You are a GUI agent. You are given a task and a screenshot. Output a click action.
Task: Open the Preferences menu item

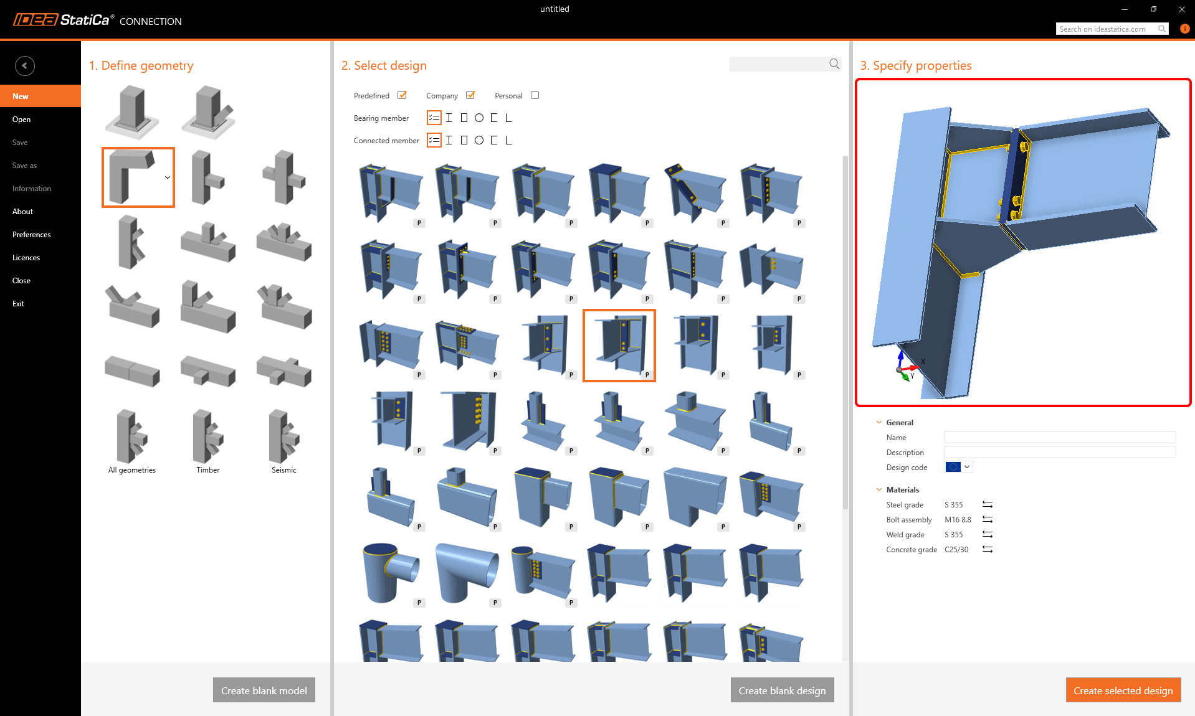pyautogui.click(x=32, y=235)
